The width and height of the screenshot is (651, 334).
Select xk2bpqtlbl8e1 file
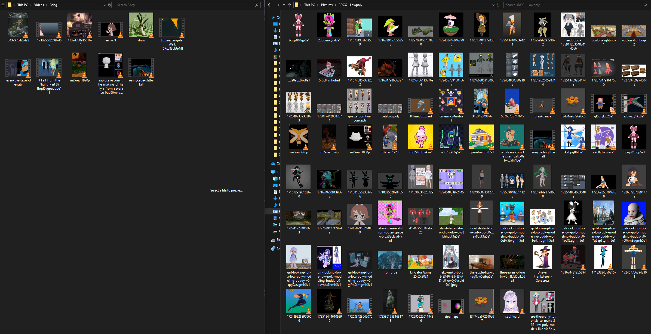[x=573, y=139]
